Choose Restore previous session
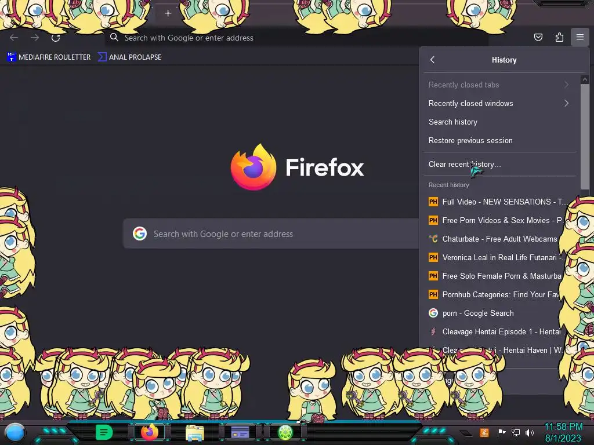 point(499,140)
